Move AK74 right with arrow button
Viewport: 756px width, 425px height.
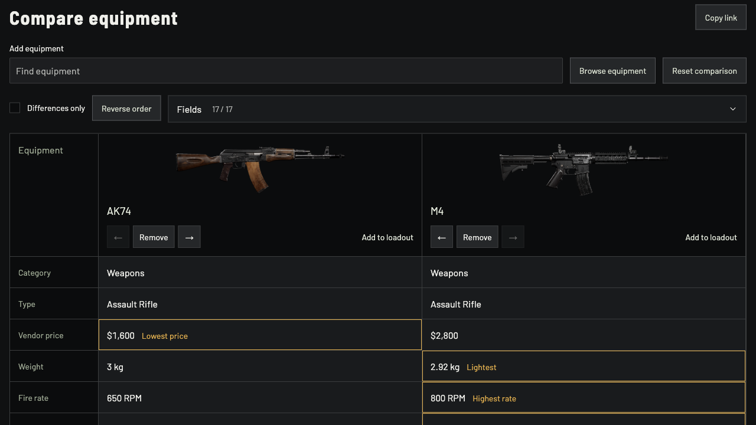pos(189,237)
